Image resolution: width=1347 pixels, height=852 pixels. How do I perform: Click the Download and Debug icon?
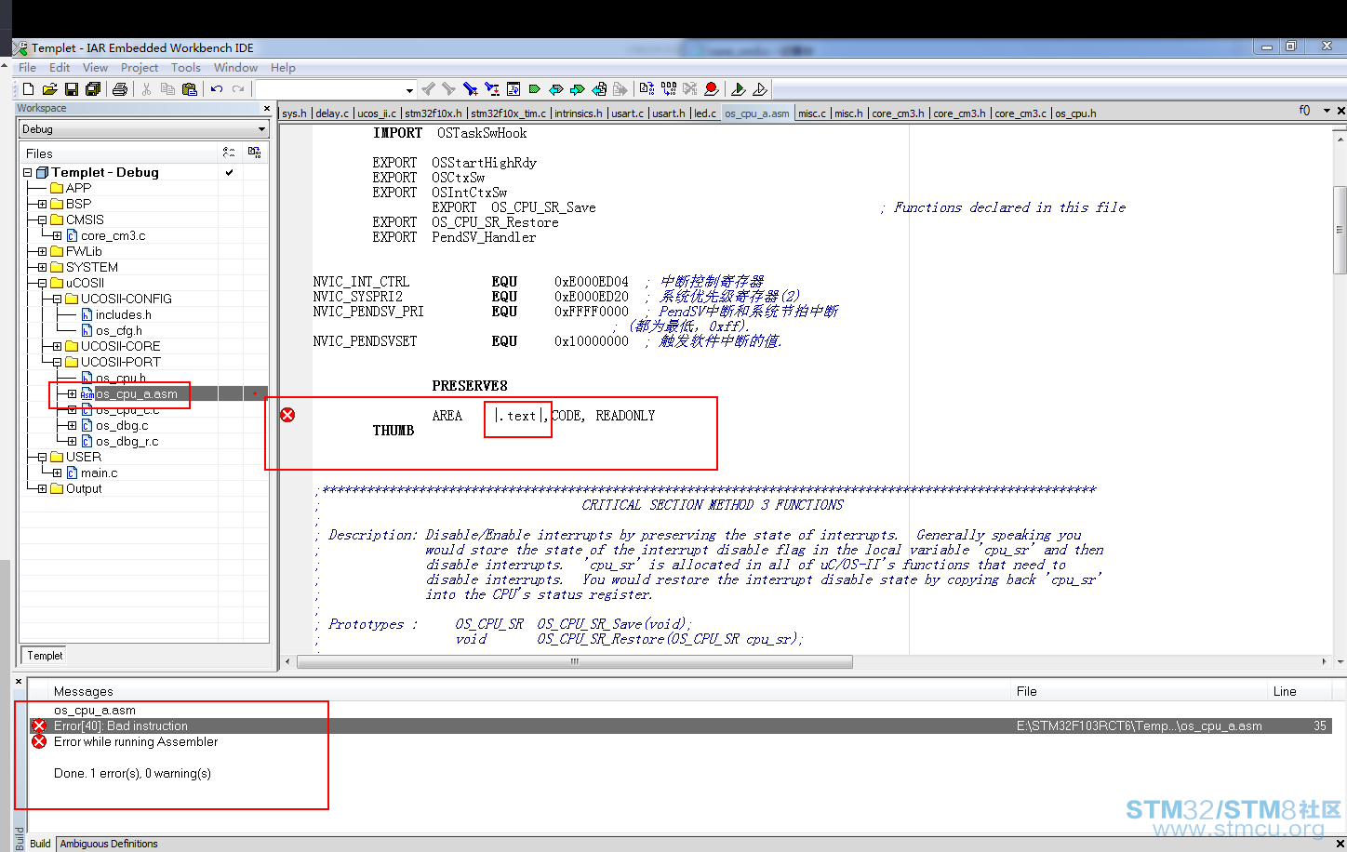(x=739, y=89)
